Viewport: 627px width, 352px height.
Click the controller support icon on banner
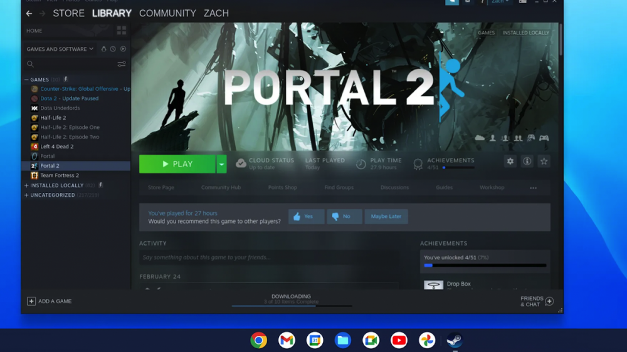(x=544, y=138)
